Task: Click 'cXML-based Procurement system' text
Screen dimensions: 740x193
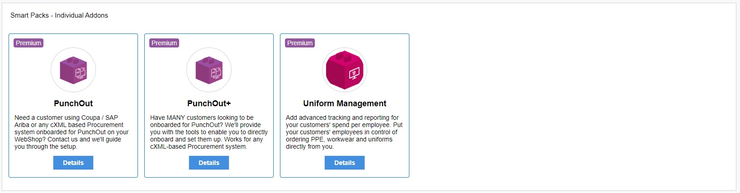Action: (199, 146)
